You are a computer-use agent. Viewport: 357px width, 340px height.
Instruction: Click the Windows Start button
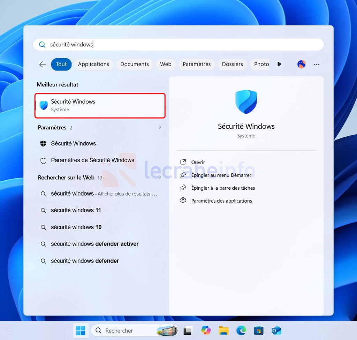pyautogui.click(x=81, y=330)
